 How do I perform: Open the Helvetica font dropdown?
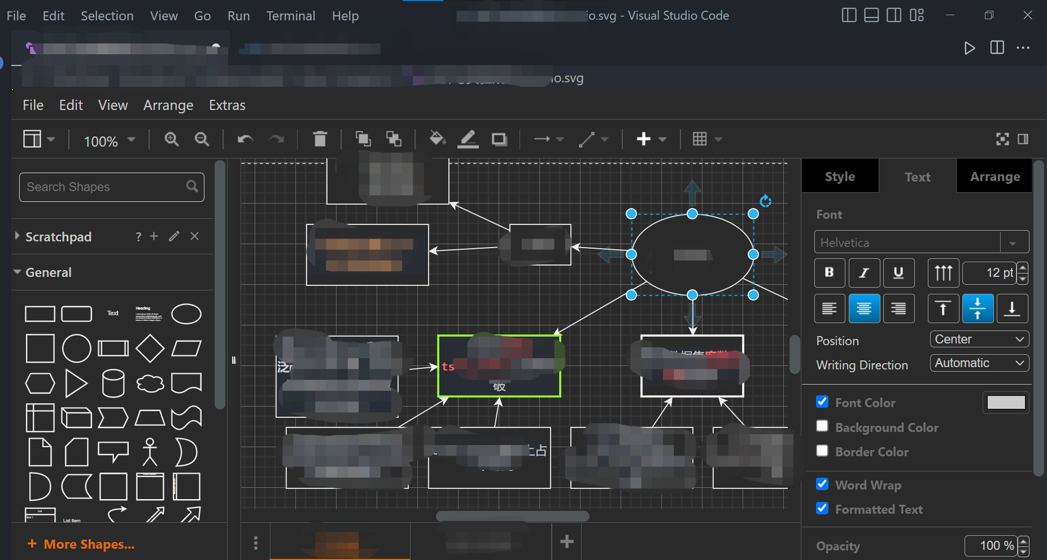coord(921,242)
